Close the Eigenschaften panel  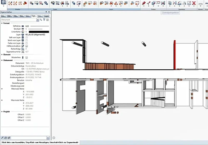49,12
